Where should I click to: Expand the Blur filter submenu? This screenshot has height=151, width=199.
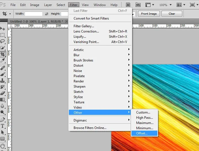100,55
